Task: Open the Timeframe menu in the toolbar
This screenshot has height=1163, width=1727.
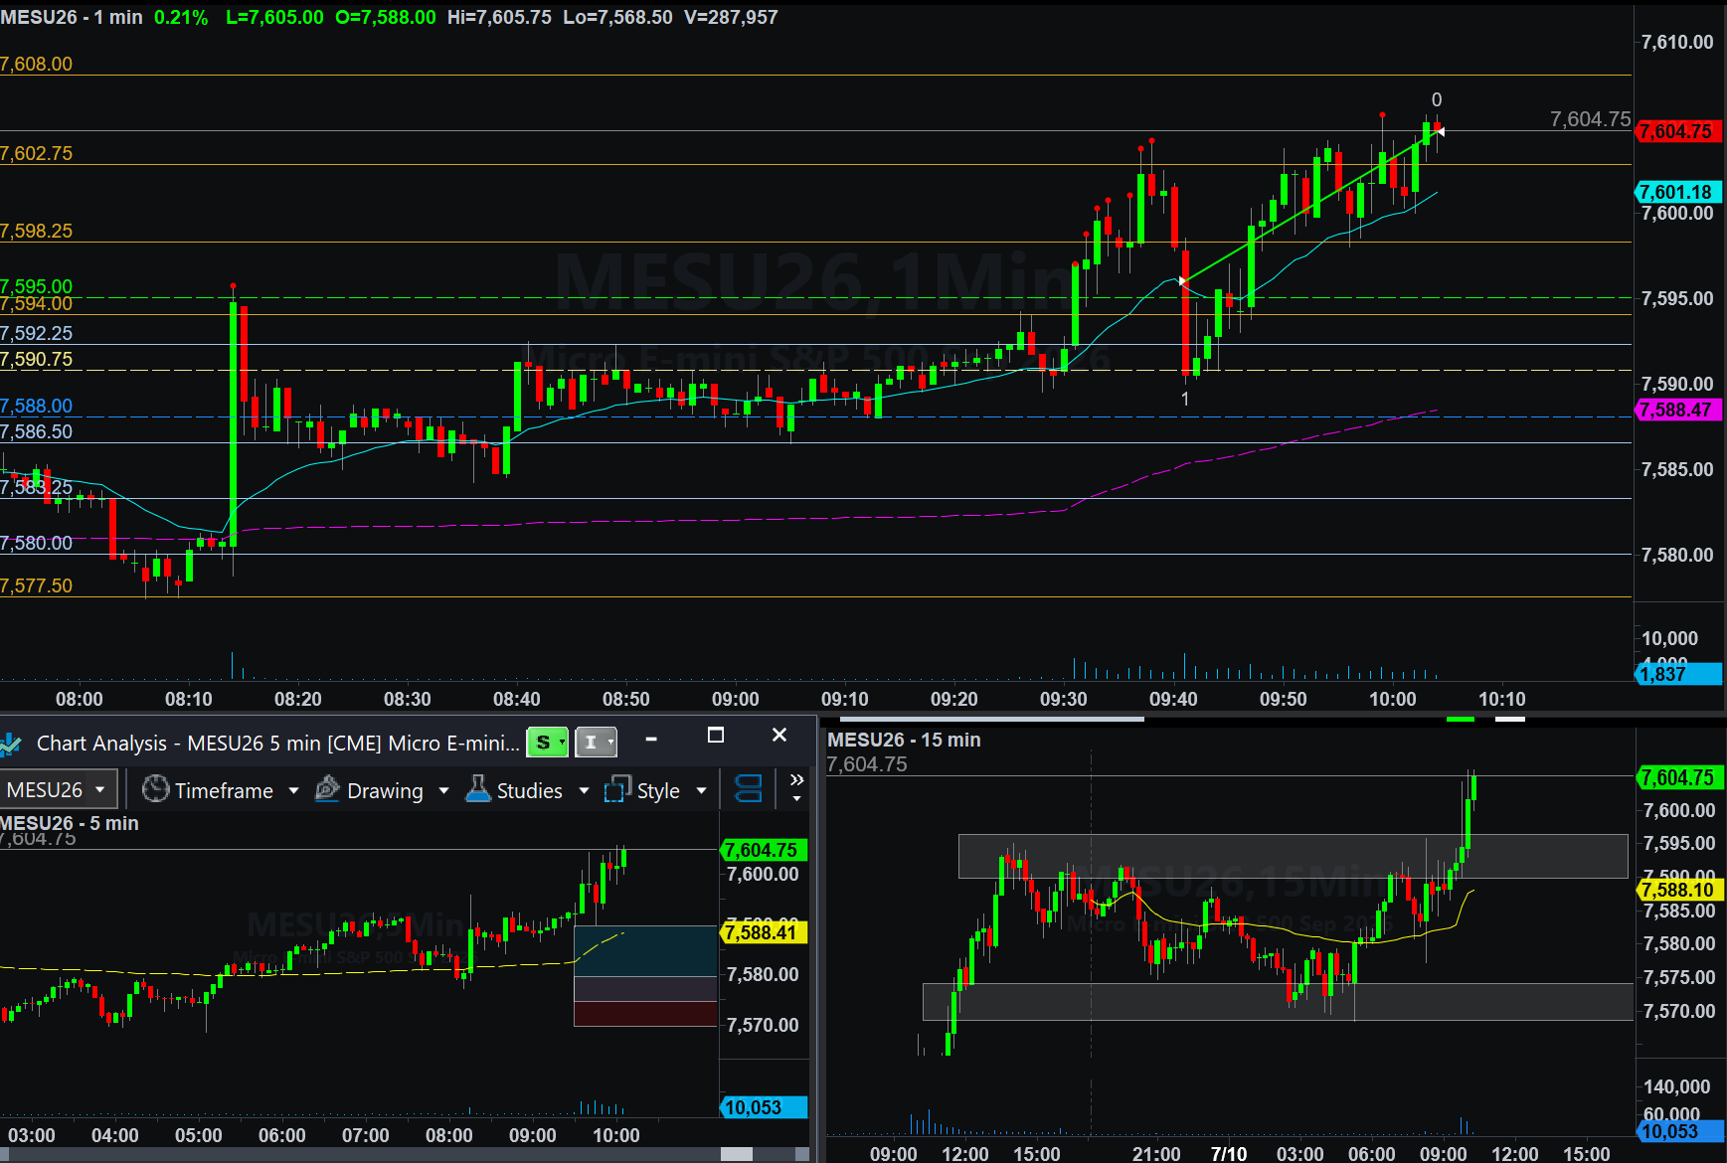Action: 220,790
